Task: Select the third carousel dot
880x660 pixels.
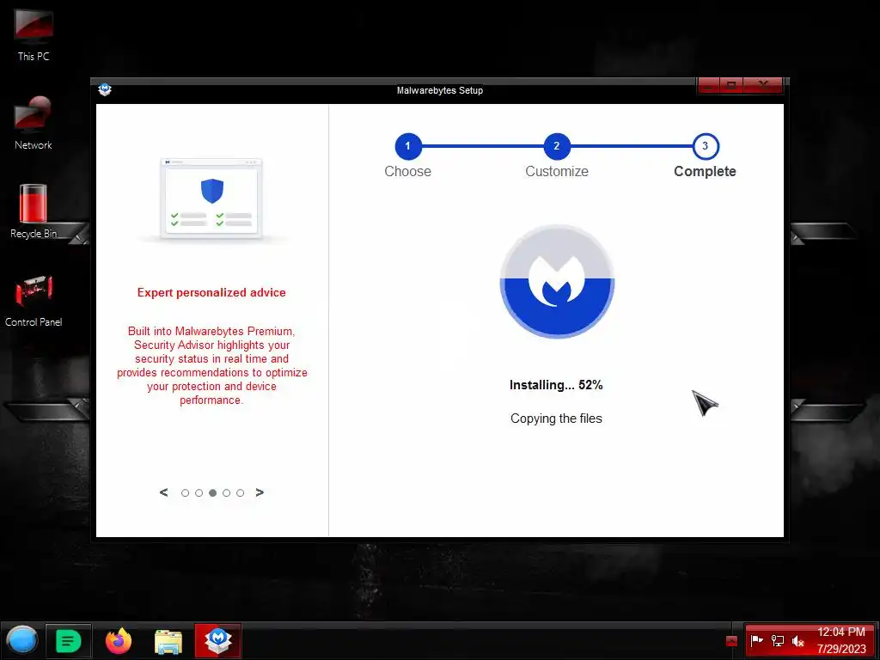Action: 213,492
